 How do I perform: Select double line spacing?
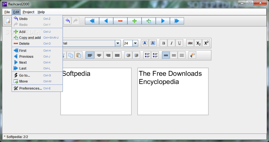point(182,55)
